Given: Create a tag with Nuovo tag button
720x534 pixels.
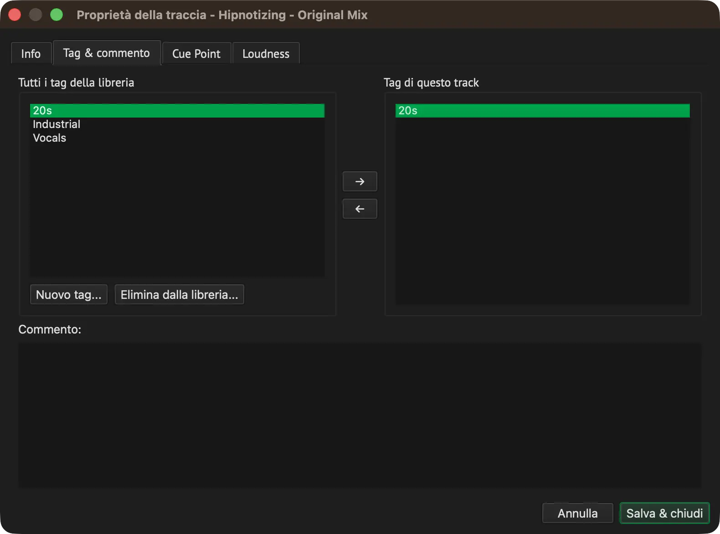Looking at the screenshot, I should (x=69, y=294).
